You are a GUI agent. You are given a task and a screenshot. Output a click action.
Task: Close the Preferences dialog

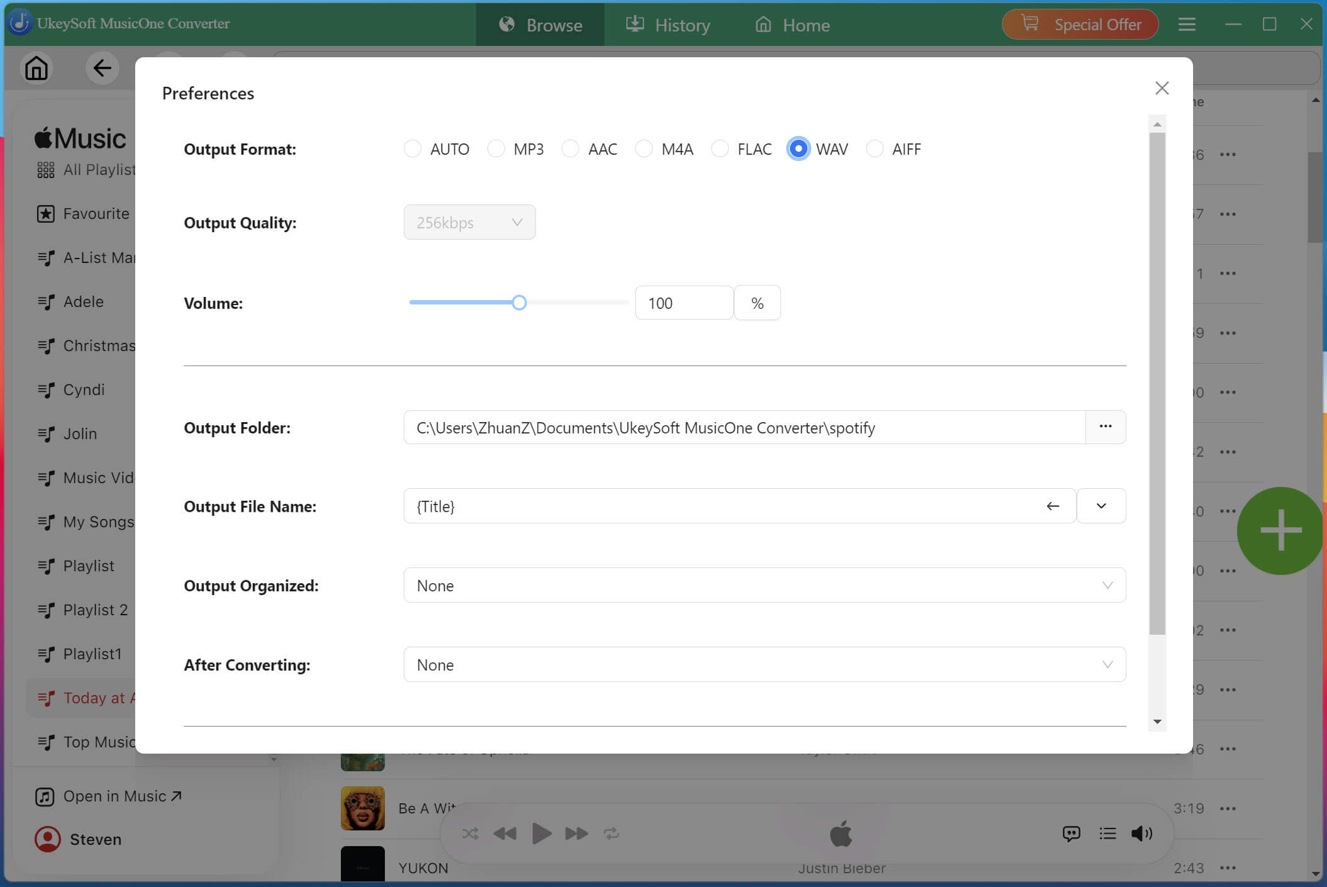[x=1162, y=88]
